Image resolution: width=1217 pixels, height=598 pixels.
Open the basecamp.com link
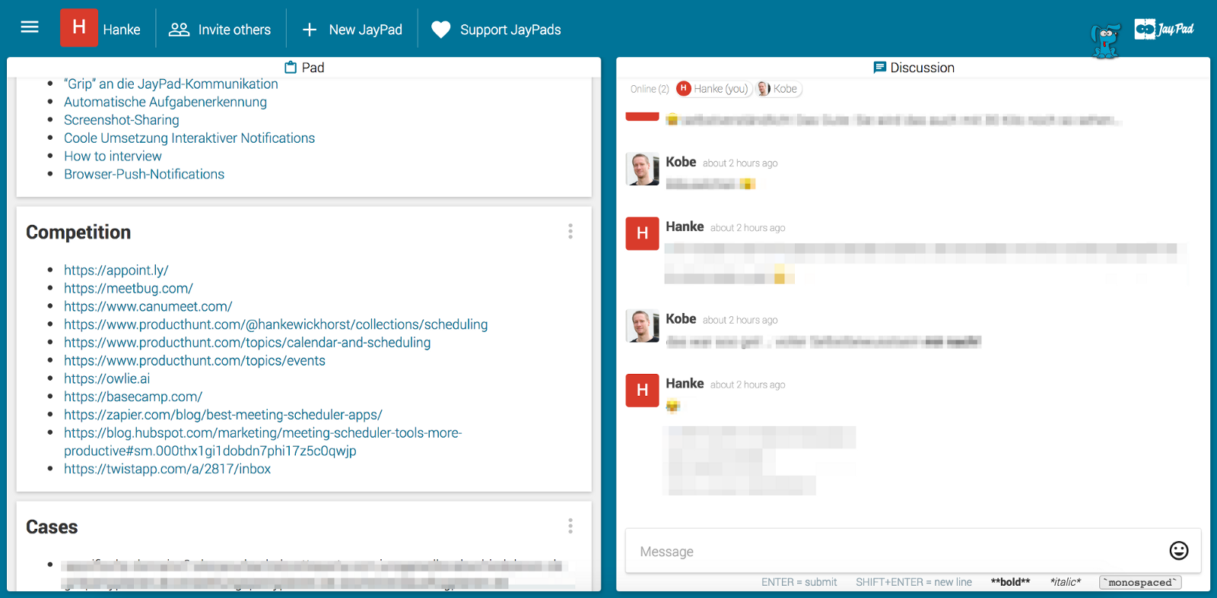click(133, 397)
